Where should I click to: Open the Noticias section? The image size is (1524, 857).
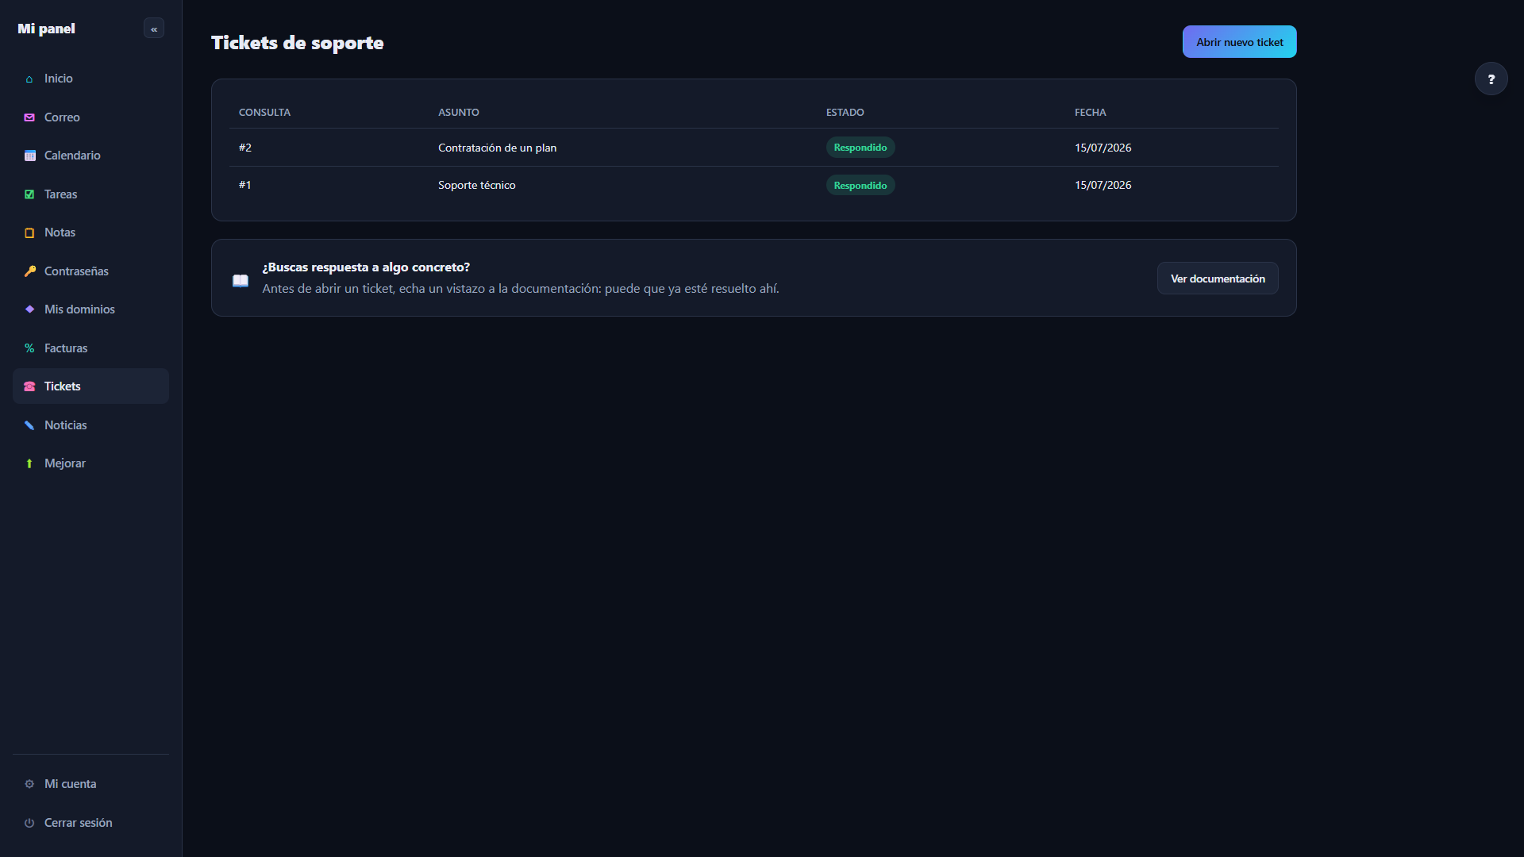90,425
